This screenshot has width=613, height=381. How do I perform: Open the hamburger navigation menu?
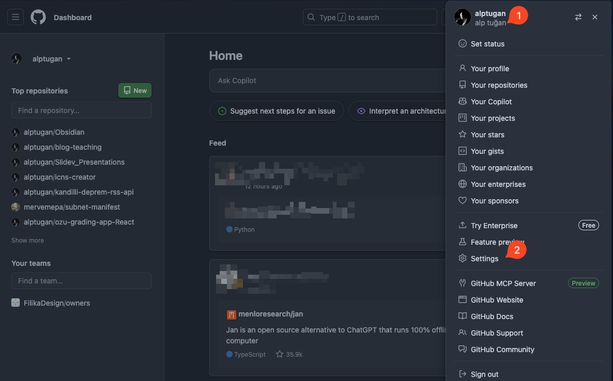[15, 17]
